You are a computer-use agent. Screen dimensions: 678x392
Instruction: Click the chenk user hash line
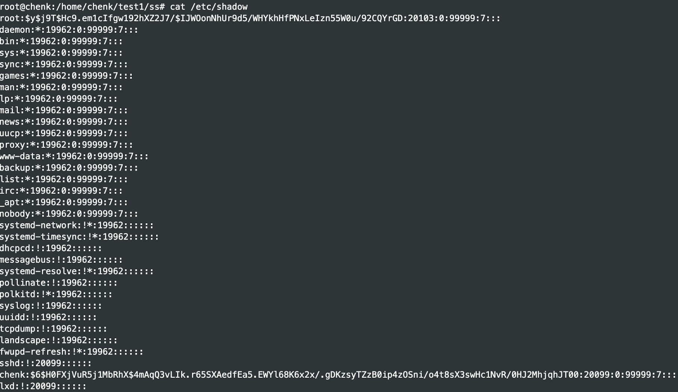pyautogui.click(x=338, y=374)
